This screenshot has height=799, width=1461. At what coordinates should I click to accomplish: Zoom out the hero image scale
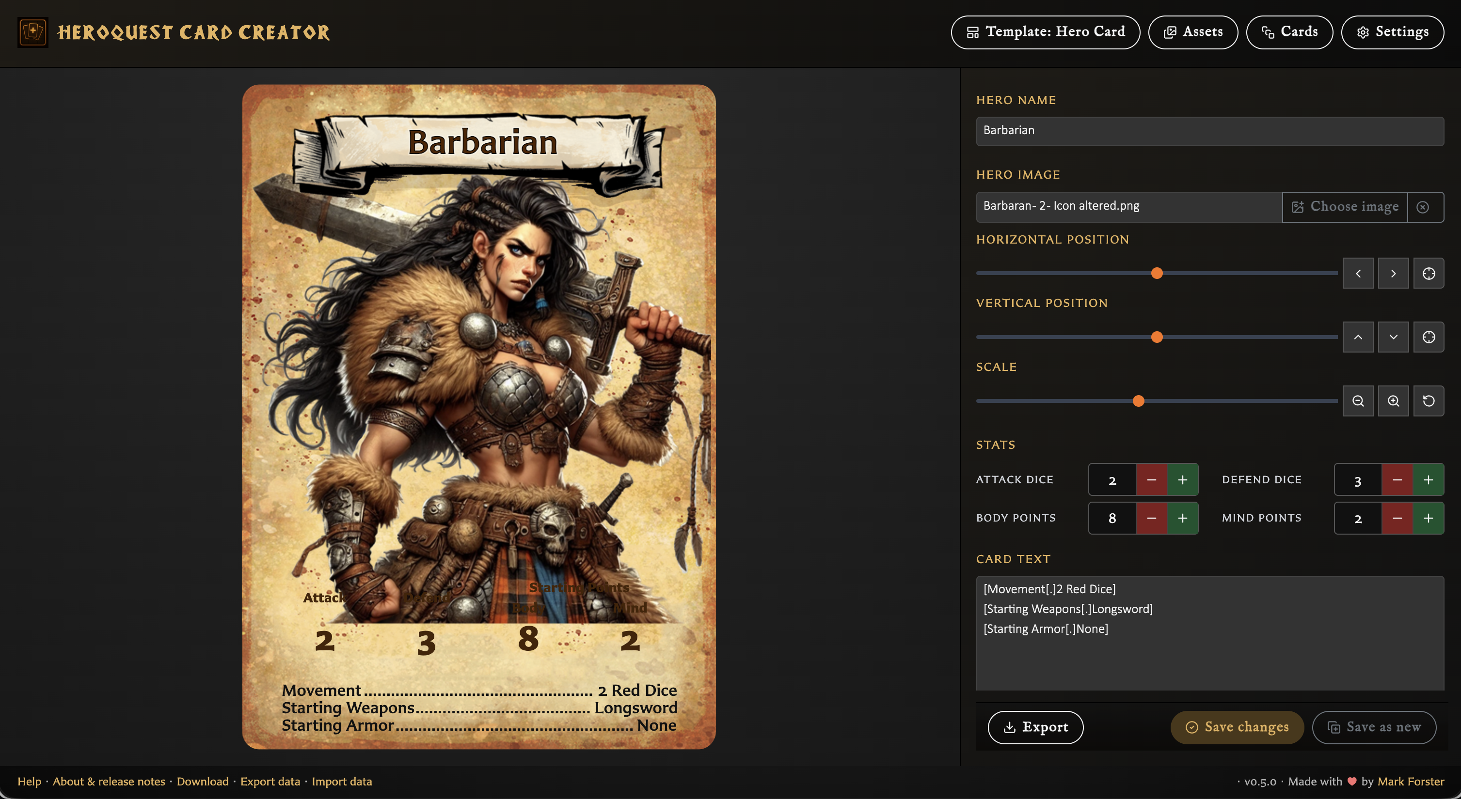click(1358, 401)
